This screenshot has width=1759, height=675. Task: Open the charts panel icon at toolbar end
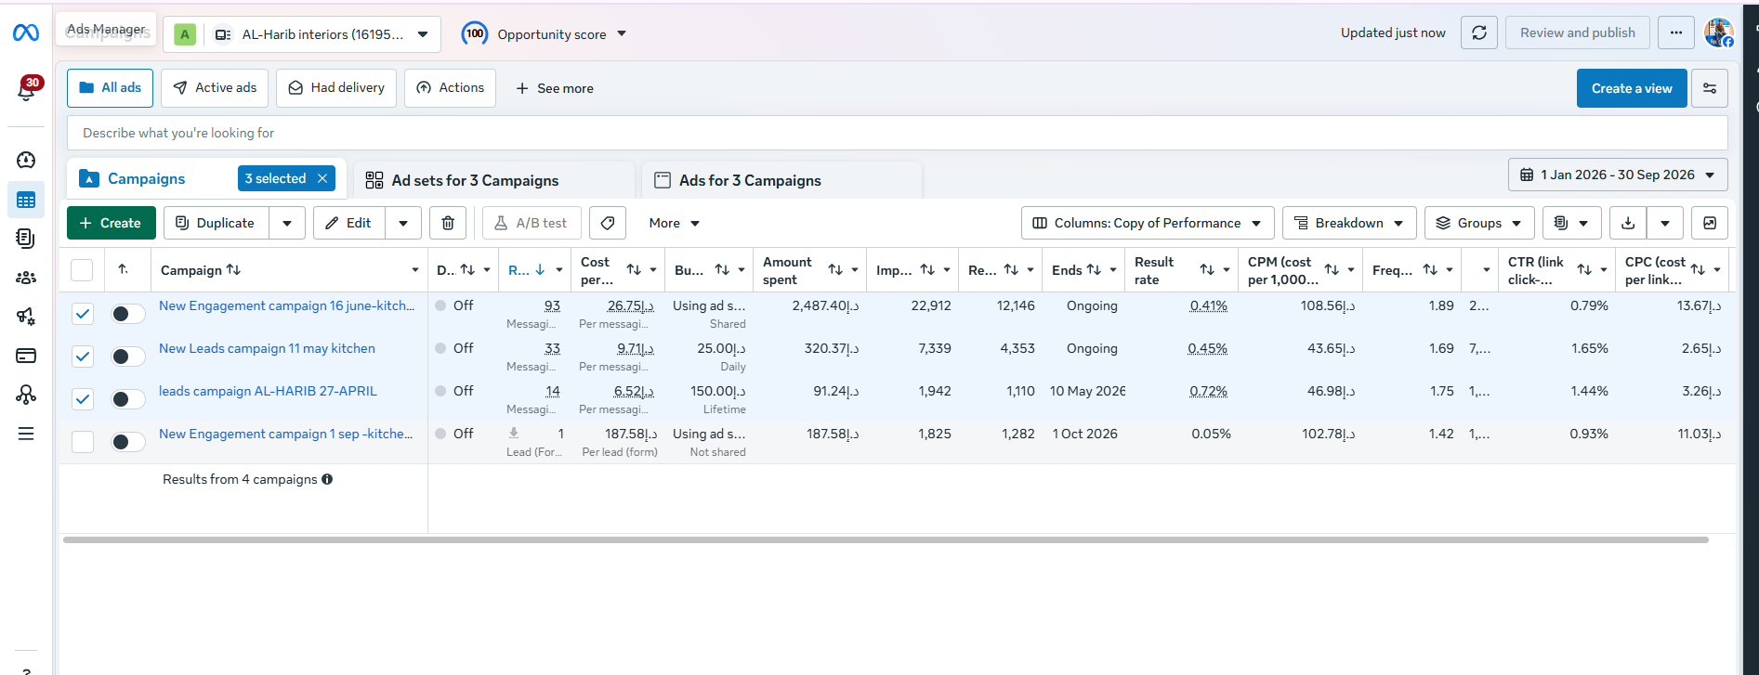tap(1710, 223)
